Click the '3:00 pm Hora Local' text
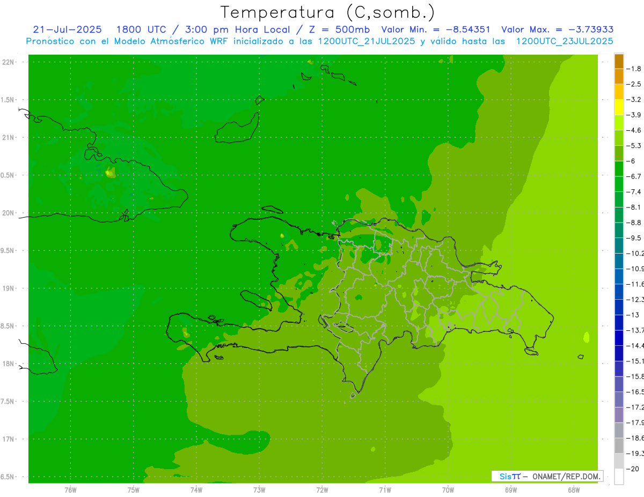644x497 pixels. tap(237, 29)
